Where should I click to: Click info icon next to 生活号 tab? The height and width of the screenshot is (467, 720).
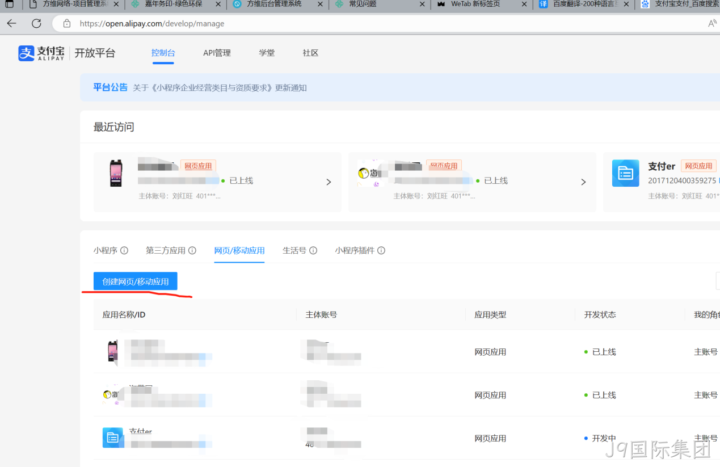(313, 250)
